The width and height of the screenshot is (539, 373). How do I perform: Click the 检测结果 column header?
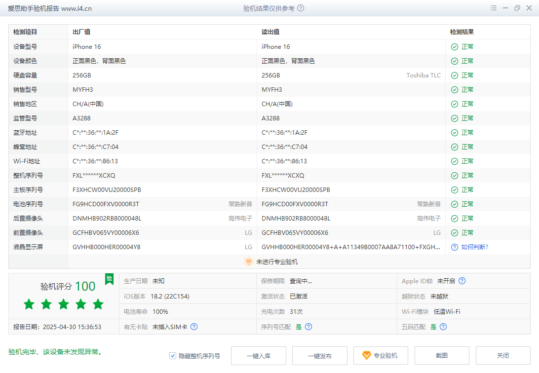[x=462, y=32]
